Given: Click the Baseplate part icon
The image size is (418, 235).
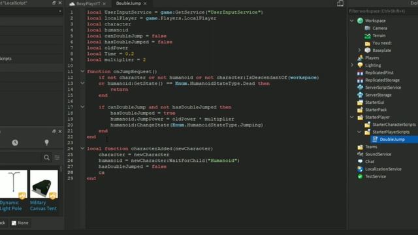Looking at the screenshot, I should (368, 50).
